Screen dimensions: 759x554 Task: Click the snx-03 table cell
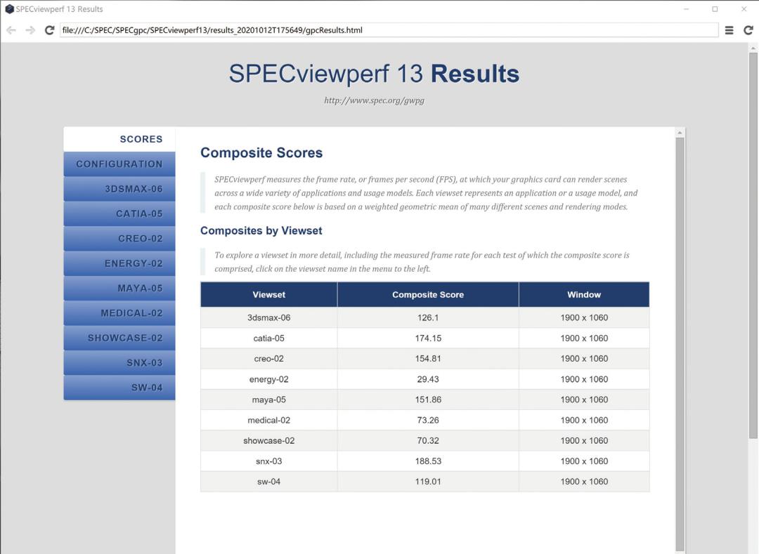point(268,461)
